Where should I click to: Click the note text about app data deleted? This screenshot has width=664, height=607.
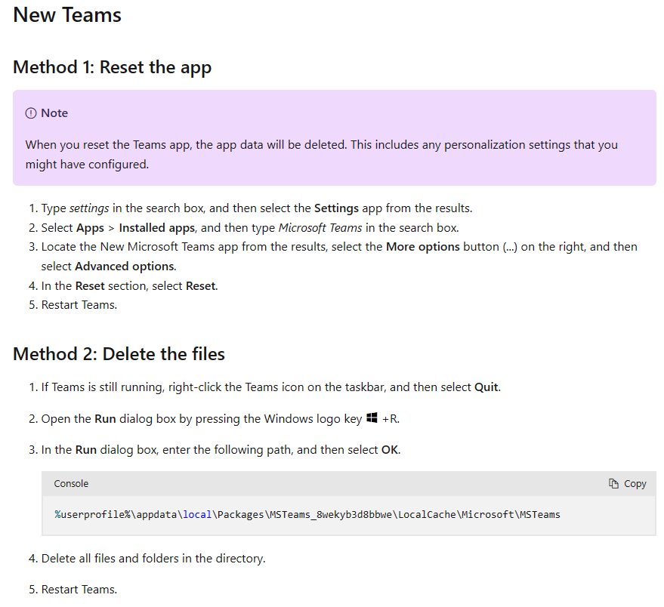tap(321, 155)
